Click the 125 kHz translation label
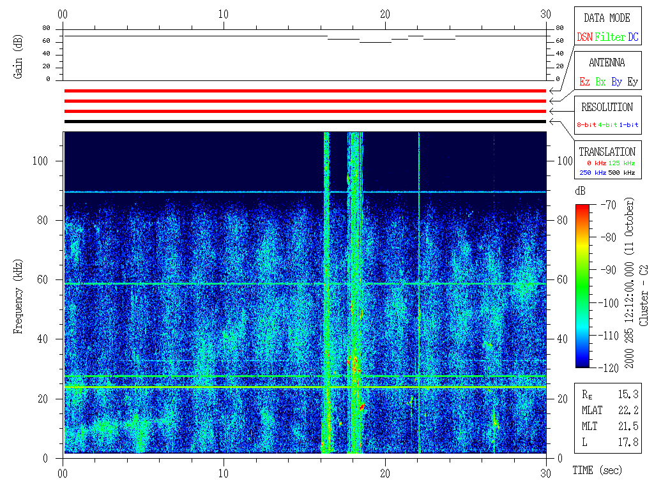 tap(623, 163)
